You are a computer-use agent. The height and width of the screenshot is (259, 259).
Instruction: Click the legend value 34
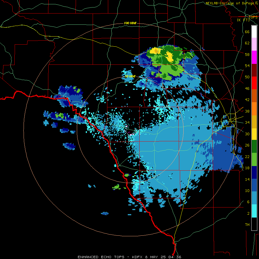(247, 123)
